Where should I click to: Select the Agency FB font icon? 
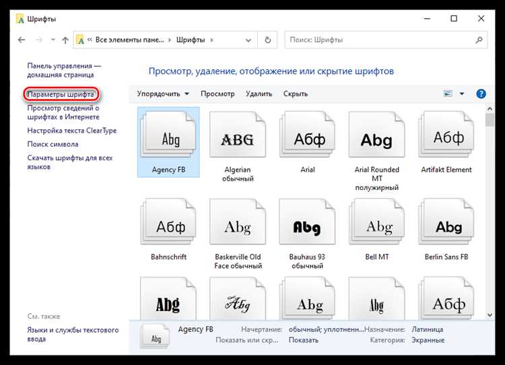168,142
